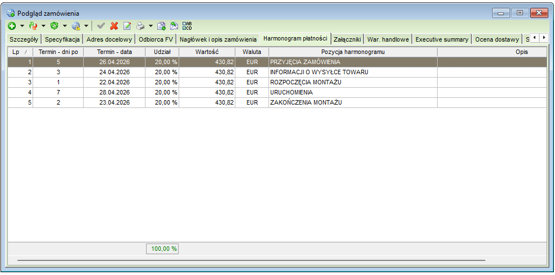Click date cell 22.04.2026
The width and height of the screenshot is (555, 275).
tap(115, 83)
